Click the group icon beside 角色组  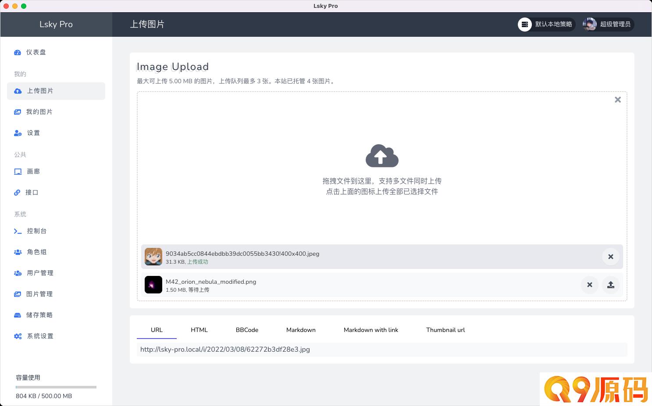[18, 252]
